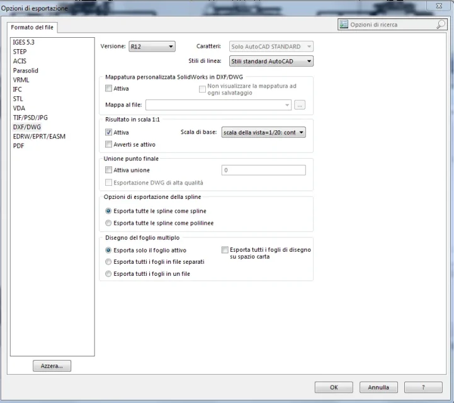Image resolution: width=454 pixels, height=403 pixels.
Task: Close the export options dialog
Action: pyautogui.click(x=438, y=5)
